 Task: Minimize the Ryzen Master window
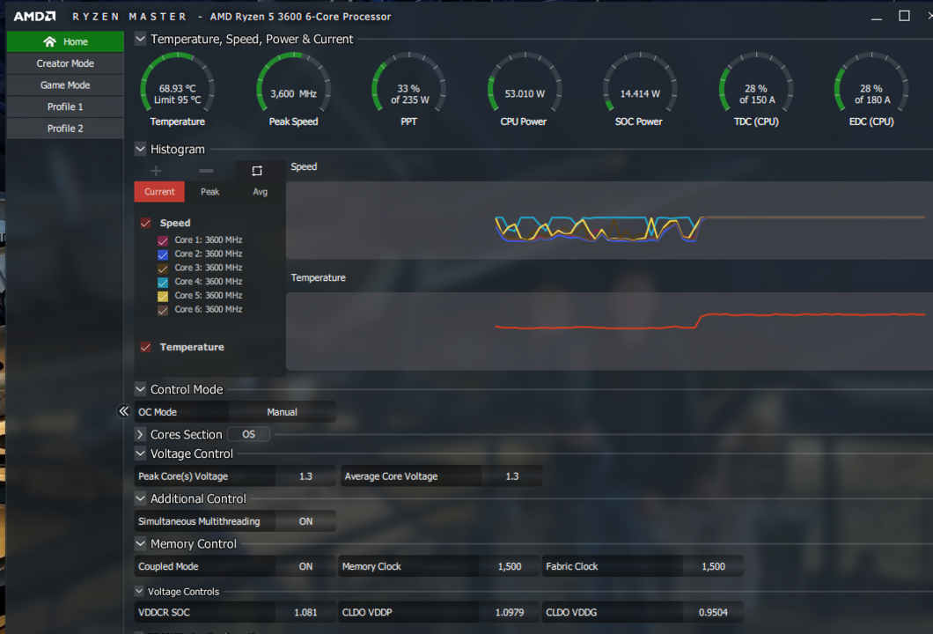(877, 18)
